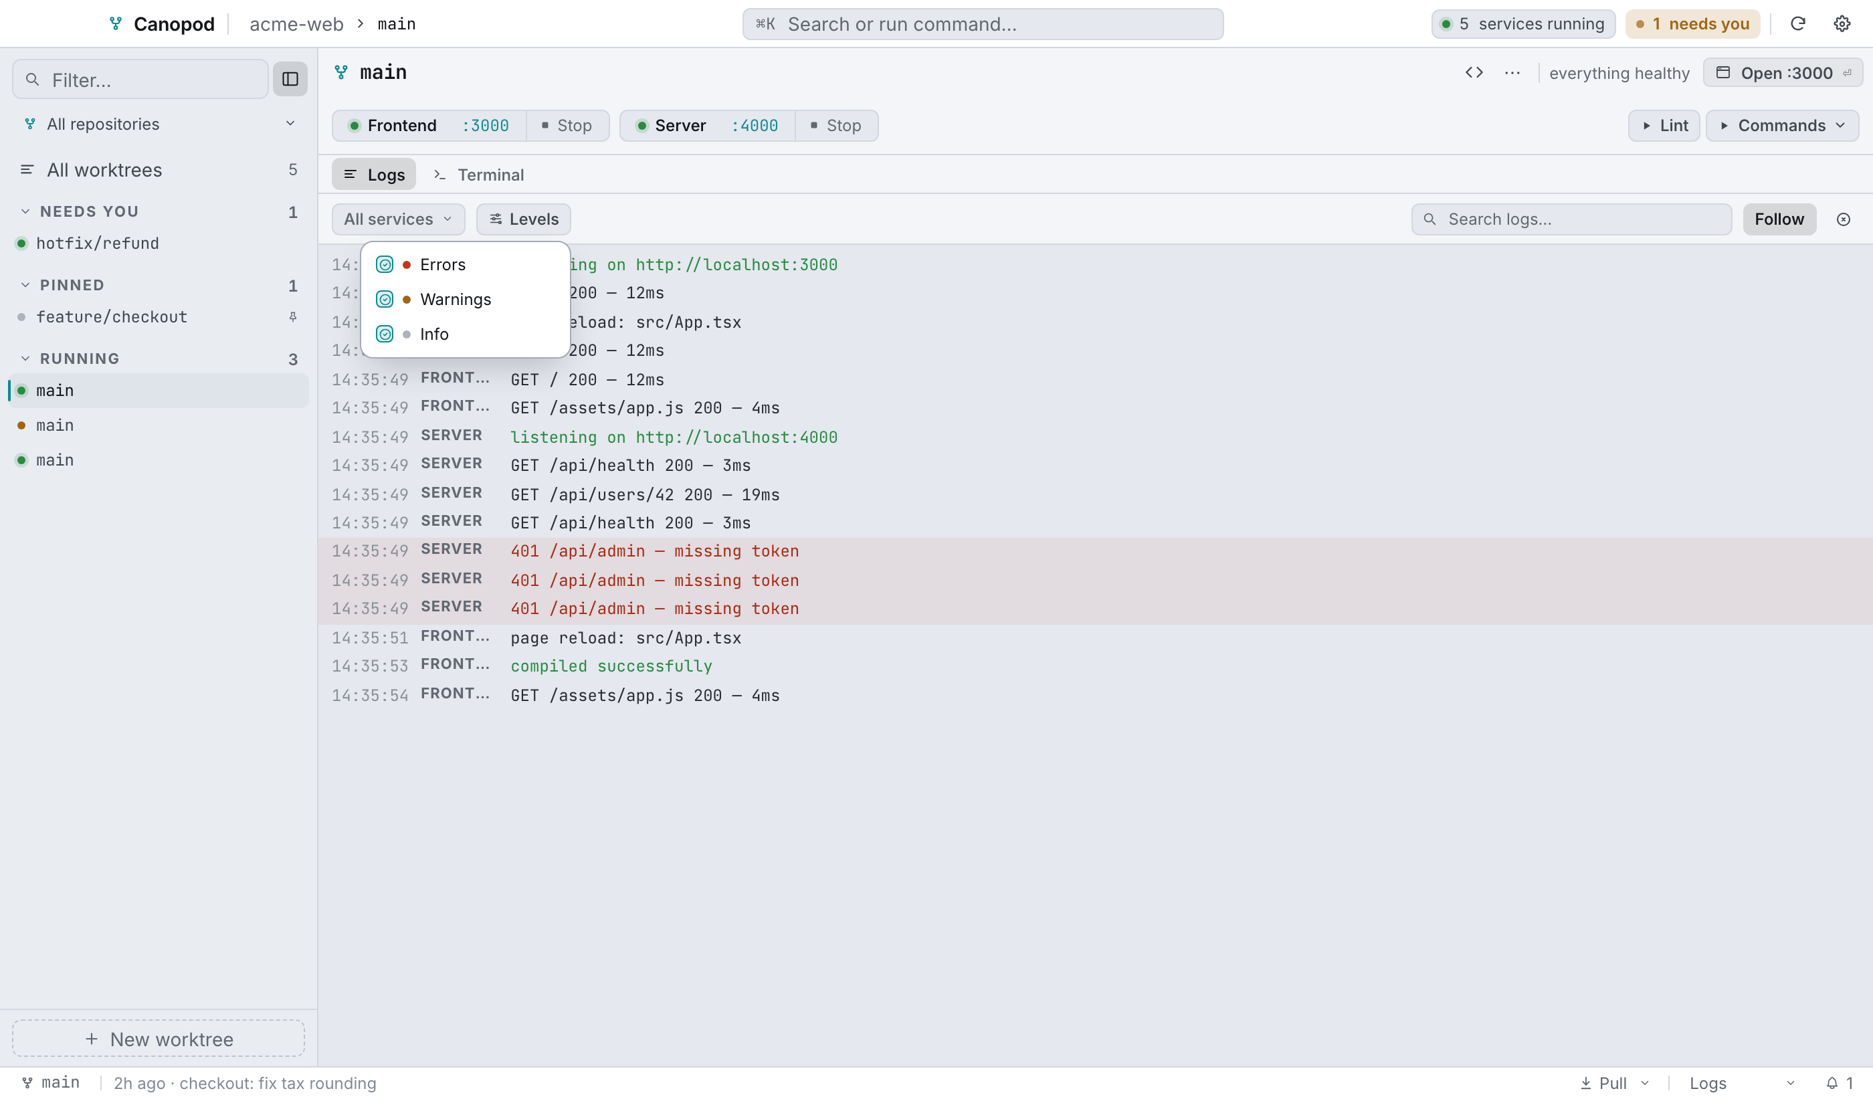Select All worktrees in sidebar

click(x=159, y=169)
